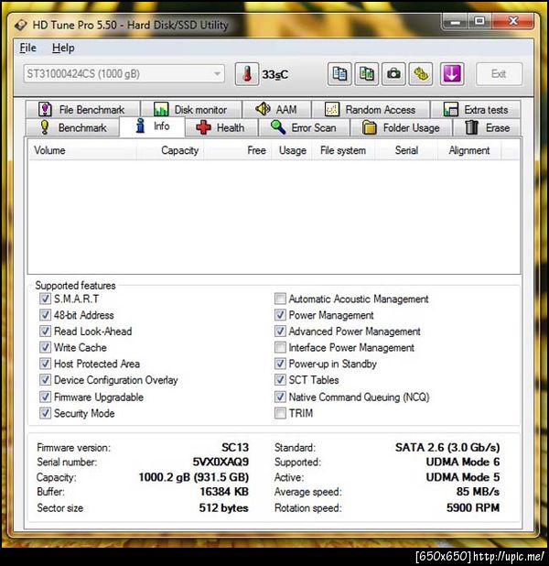Image resolution: width=549 pixels, height=566 pixels.
Task: Toggle the Device Configuration Overlay checkbox
Action: [45, 380]
